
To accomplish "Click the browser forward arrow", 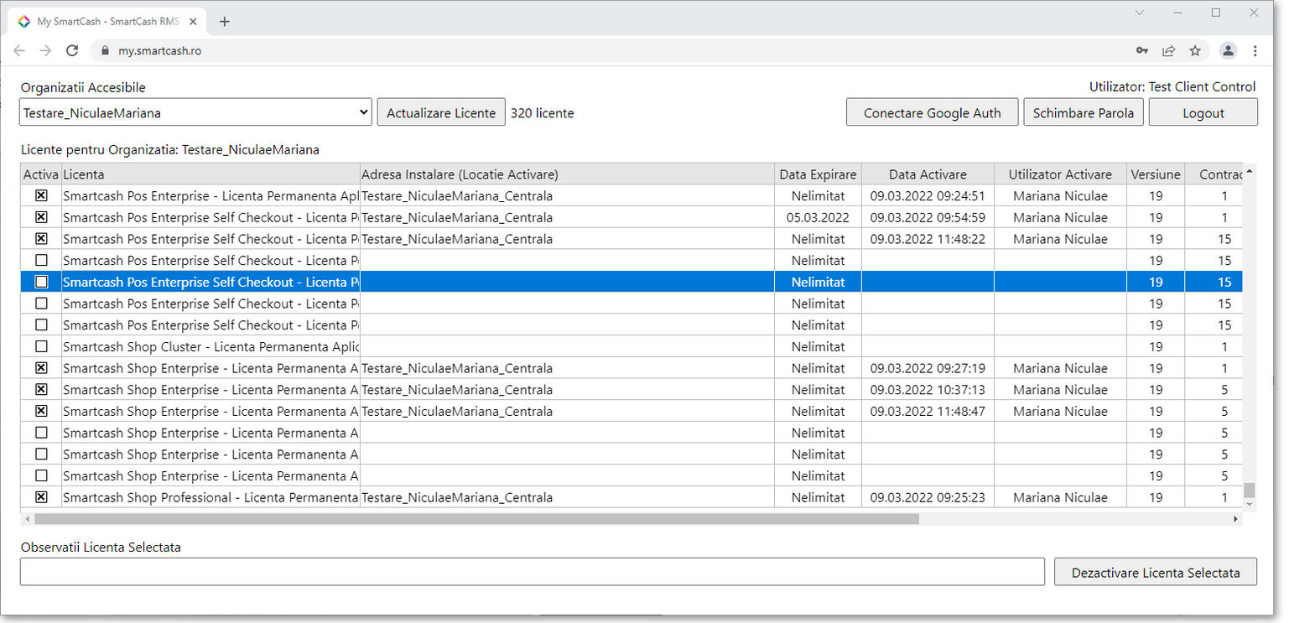I will pos(45,50).
